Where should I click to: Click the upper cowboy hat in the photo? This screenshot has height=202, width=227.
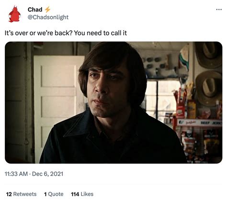(x=208, y=54)
